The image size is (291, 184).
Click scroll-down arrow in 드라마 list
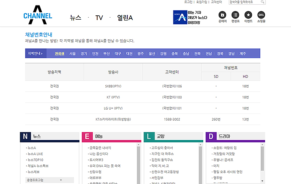click(262, 181)
